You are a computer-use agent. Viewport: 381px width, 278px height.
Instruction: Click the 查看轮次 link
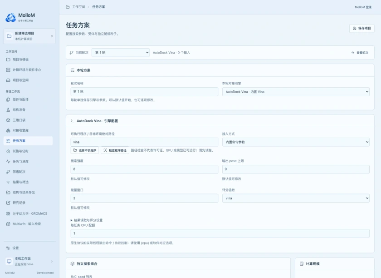(x=360, y=53)
